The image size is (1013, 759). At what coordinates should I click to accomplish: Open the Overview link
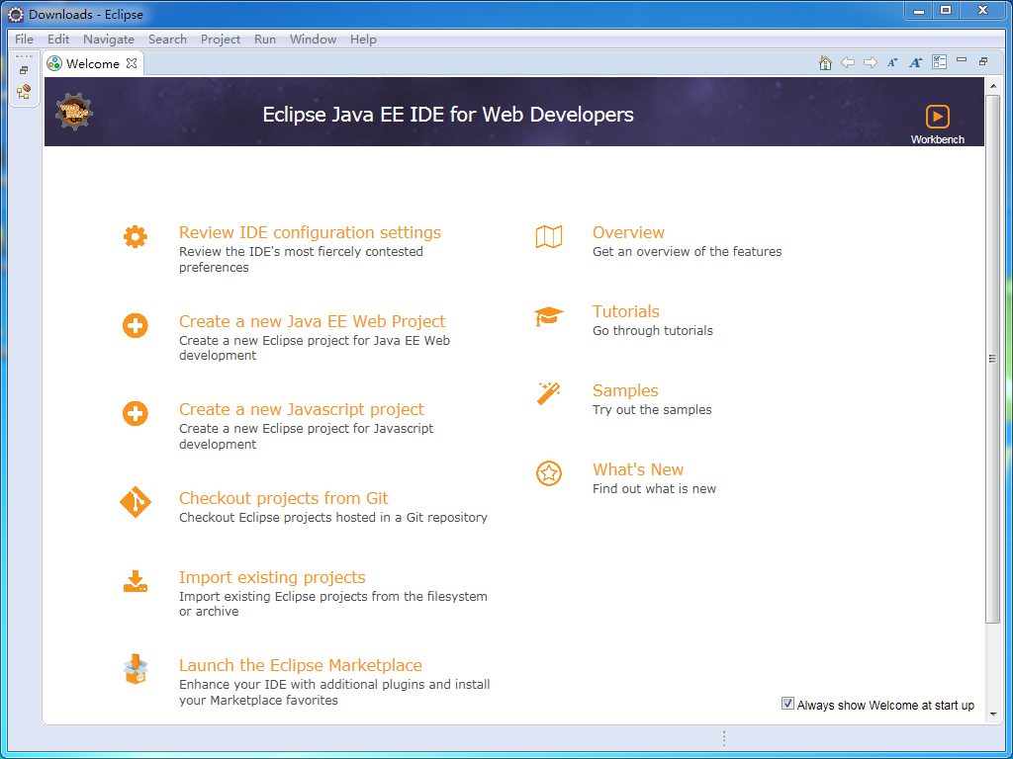(628, 232)
